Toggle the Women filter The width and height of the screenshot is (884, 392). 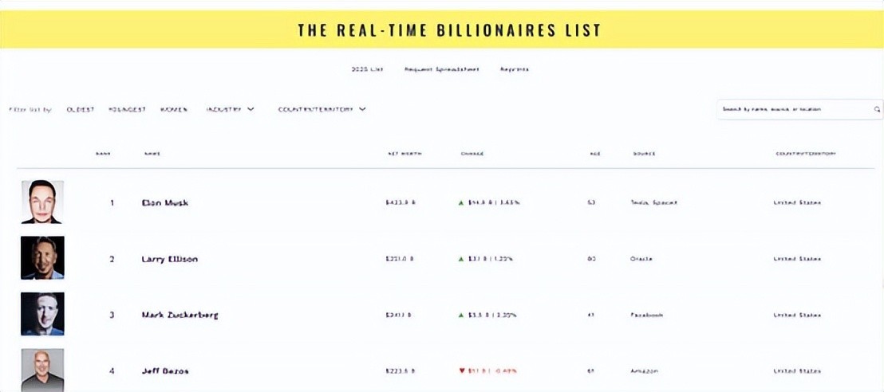click(x=174, y=110)
